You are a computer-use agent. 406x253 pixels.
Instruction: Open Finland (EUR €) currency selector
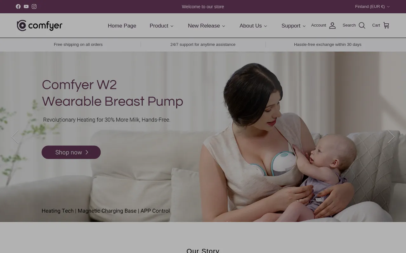coord(372,6)
